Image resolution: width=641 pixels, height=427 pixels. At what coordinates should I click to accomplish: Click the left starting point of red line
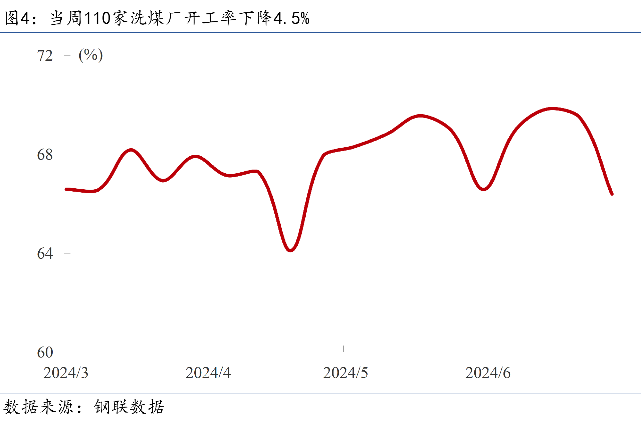coord(66,189)
